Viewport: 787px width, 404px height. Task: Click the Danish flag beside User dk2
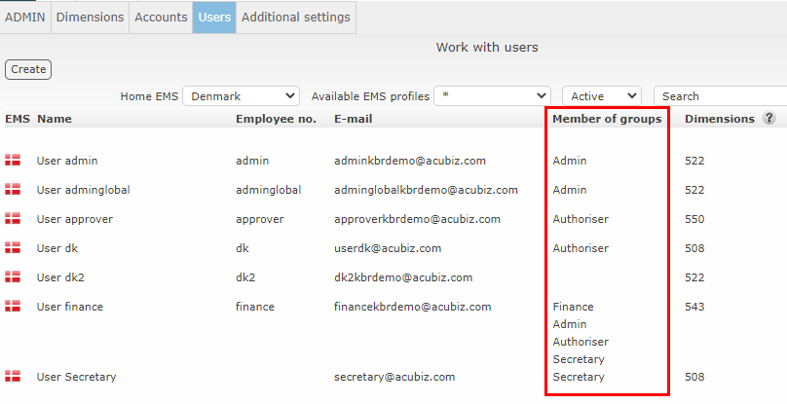pos(13,276)
